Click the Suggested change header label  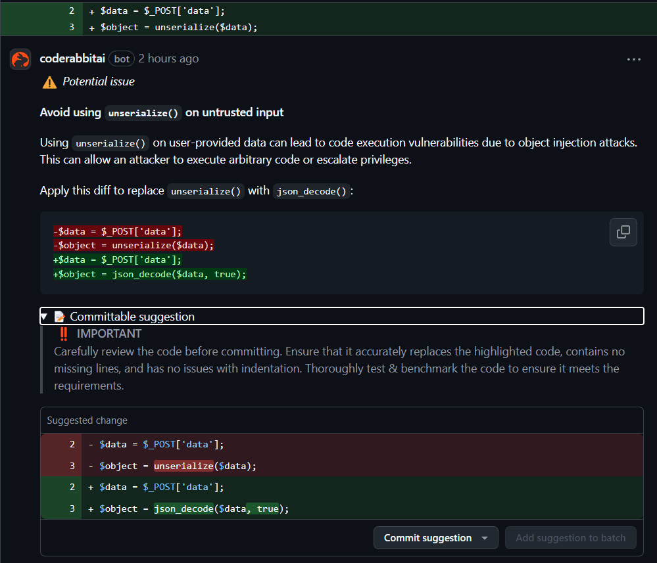[x=87, y=420]
